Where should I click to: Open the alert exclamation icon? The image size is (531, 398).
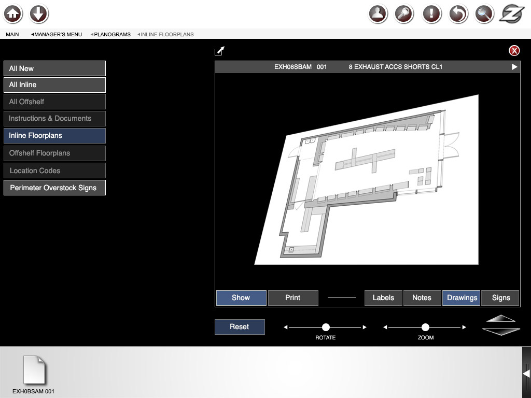[x=431, y=14]
